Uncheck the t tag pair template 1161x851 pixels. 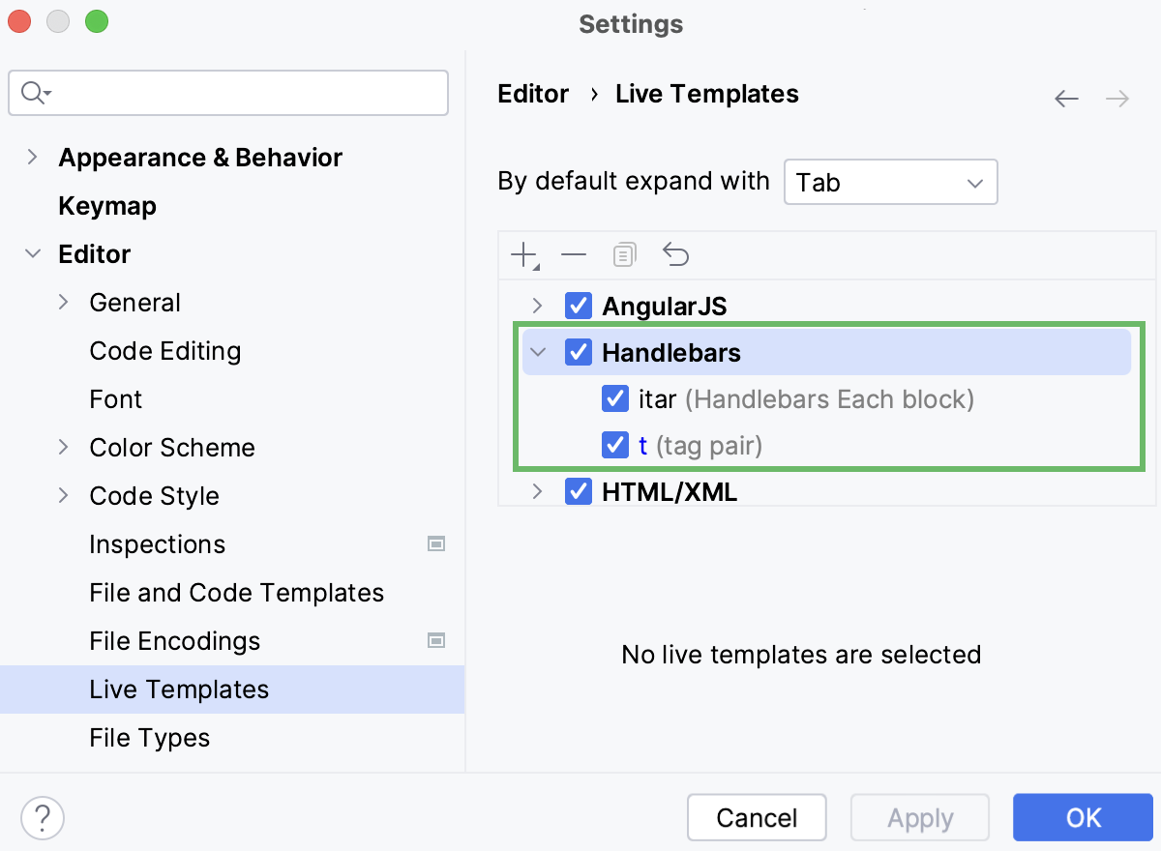click(x=615, y=445)
